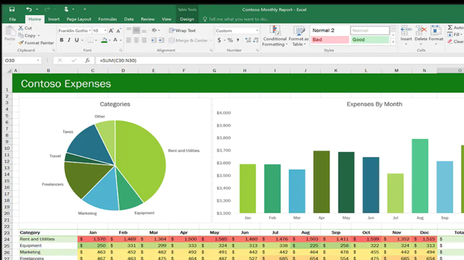Apply Percent Style format
The image size is (464, 260).
point(230,40)
